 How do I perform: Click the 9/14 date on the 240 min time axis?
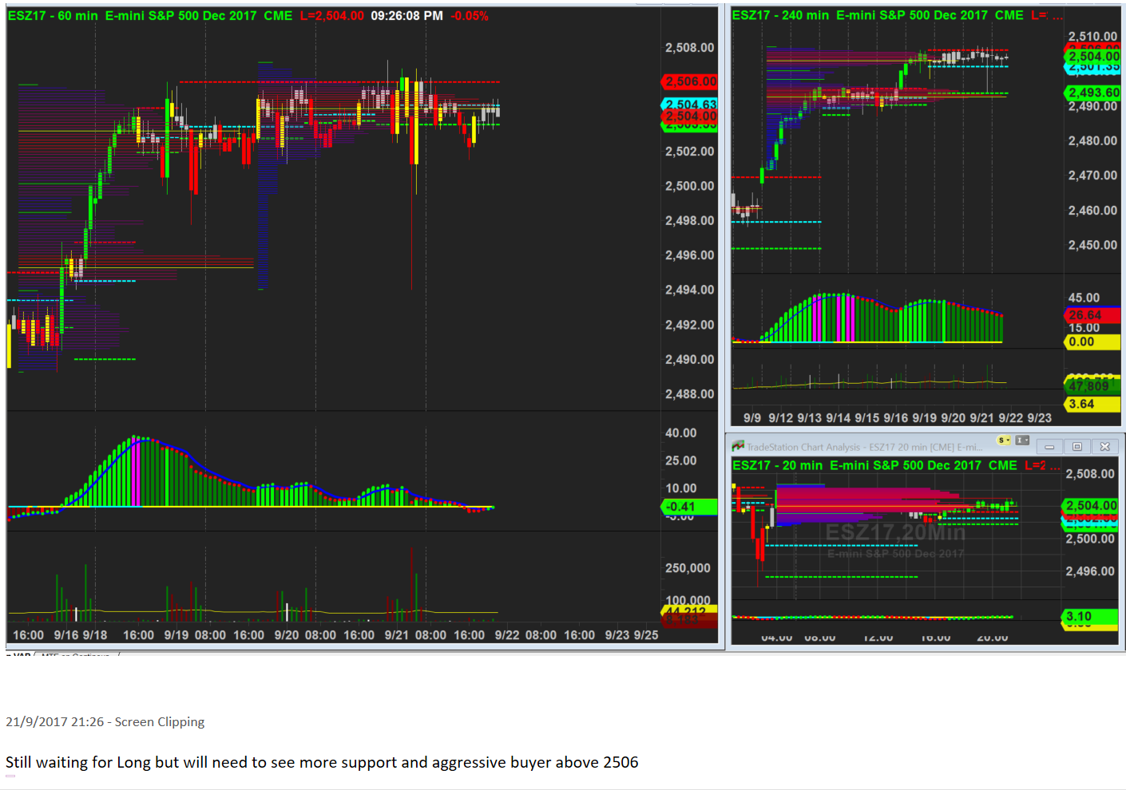click(x=838, y=418)
